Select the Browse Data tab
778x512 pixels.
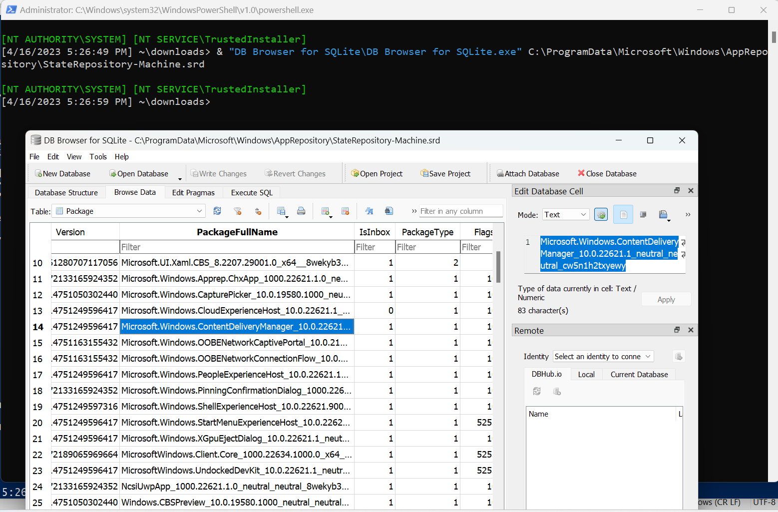[135, 192]
